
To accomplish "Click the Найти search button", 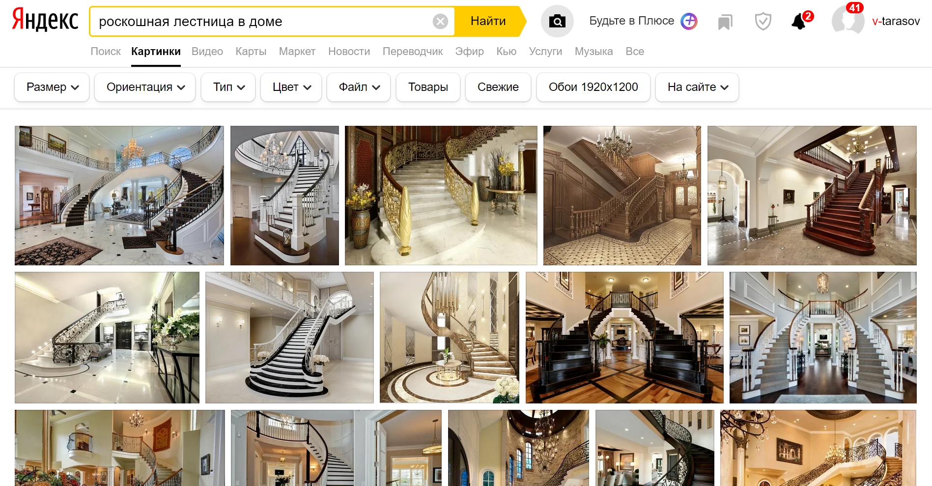I will (x=488, y=21).
